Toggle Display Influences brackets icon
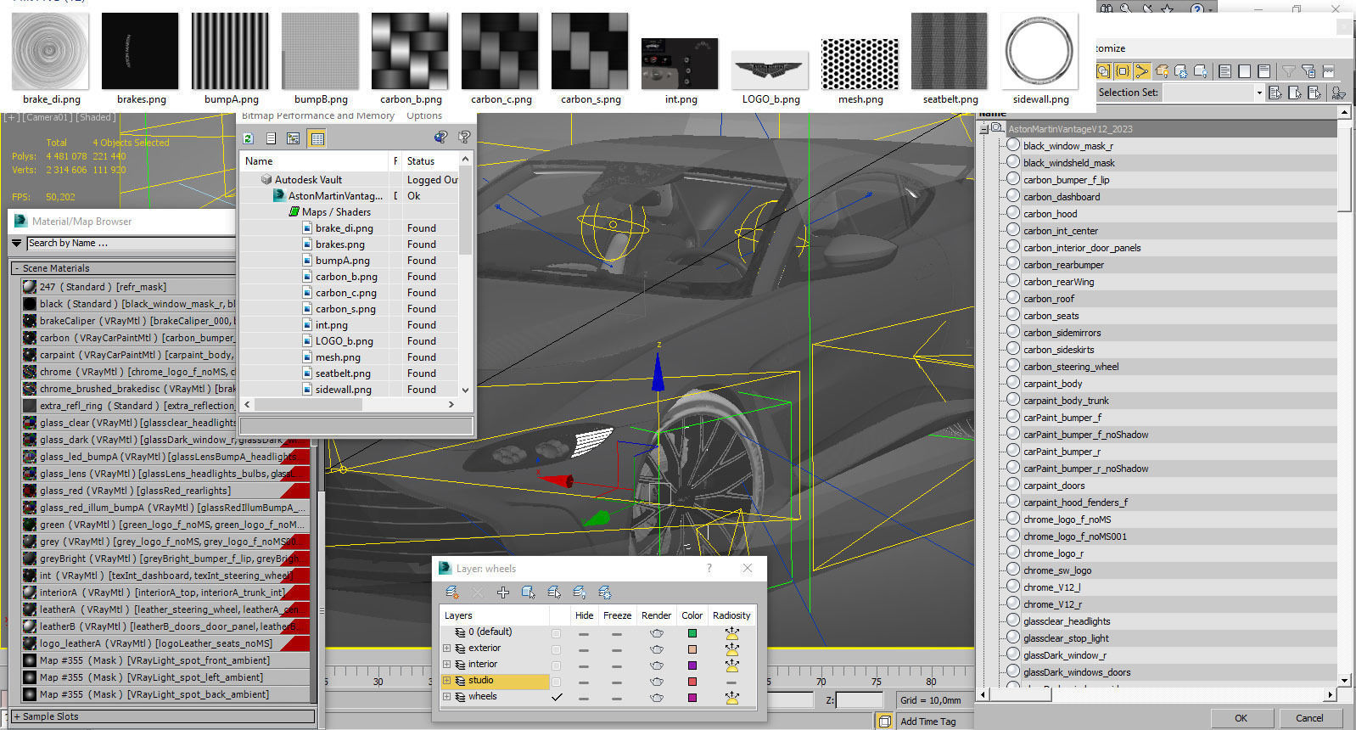The height and width of the screenshot is (730, 1356). [1123, 71]
